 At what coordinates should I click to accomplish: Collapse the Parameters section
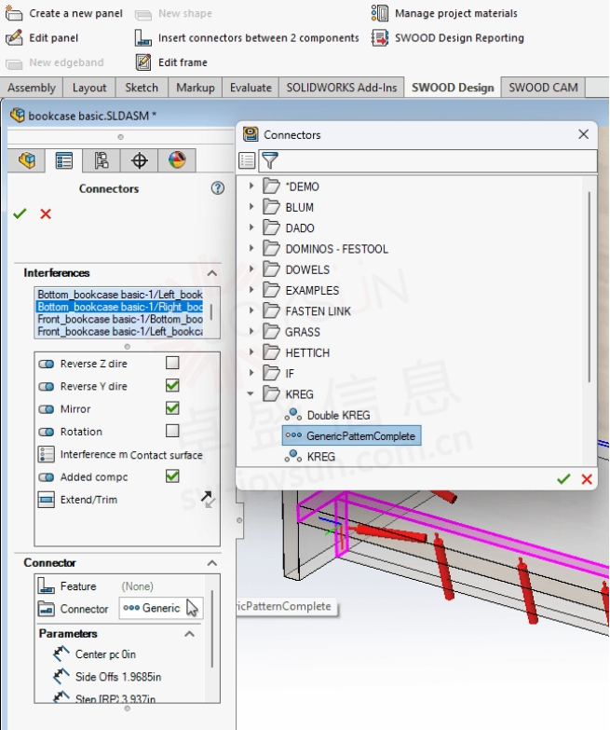190,634
